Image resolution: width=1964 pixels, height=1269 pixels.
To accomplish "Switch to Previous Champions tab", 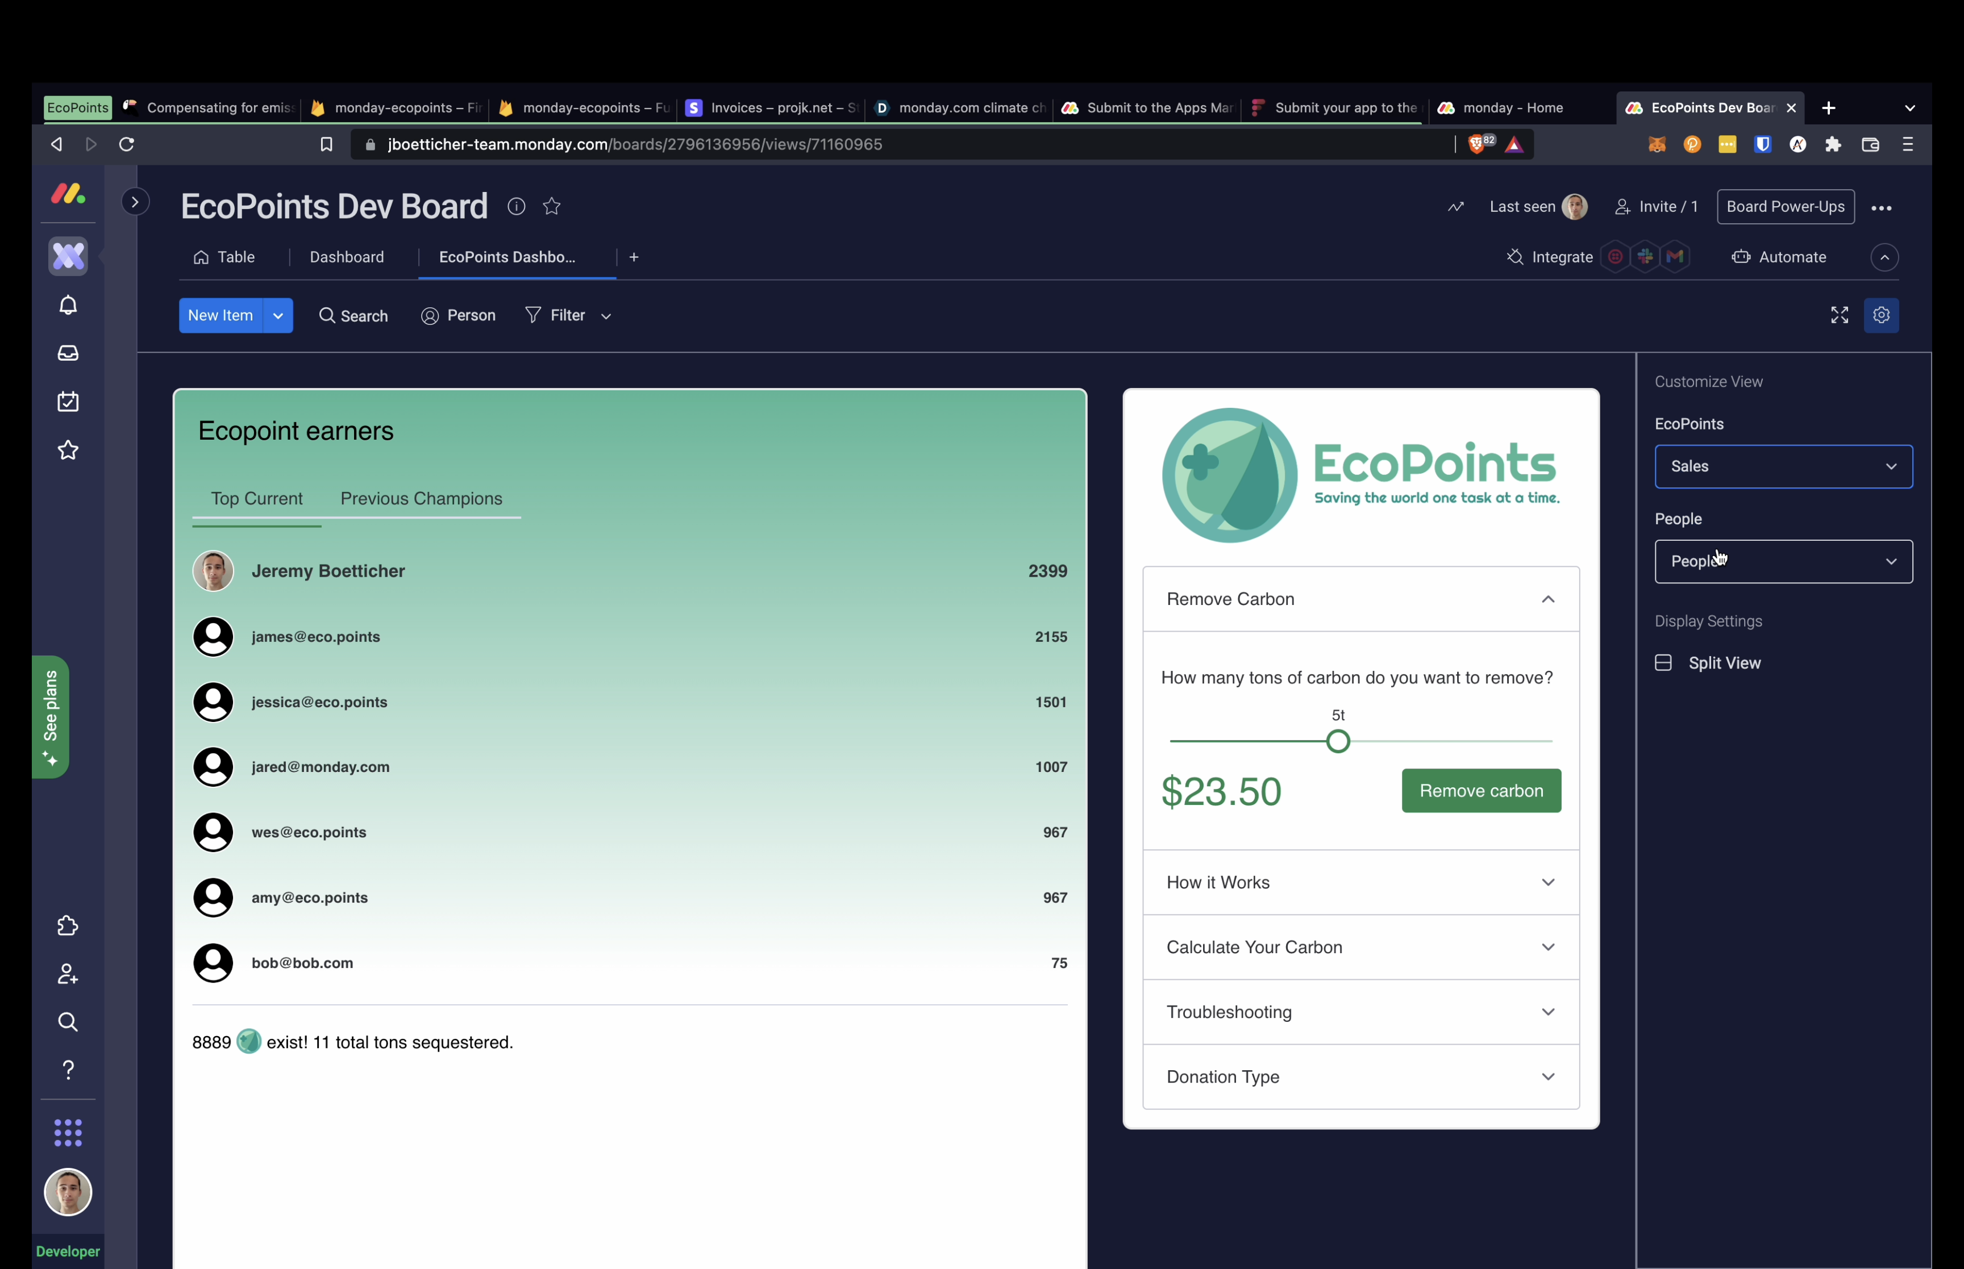I will [x=421, y=499].
